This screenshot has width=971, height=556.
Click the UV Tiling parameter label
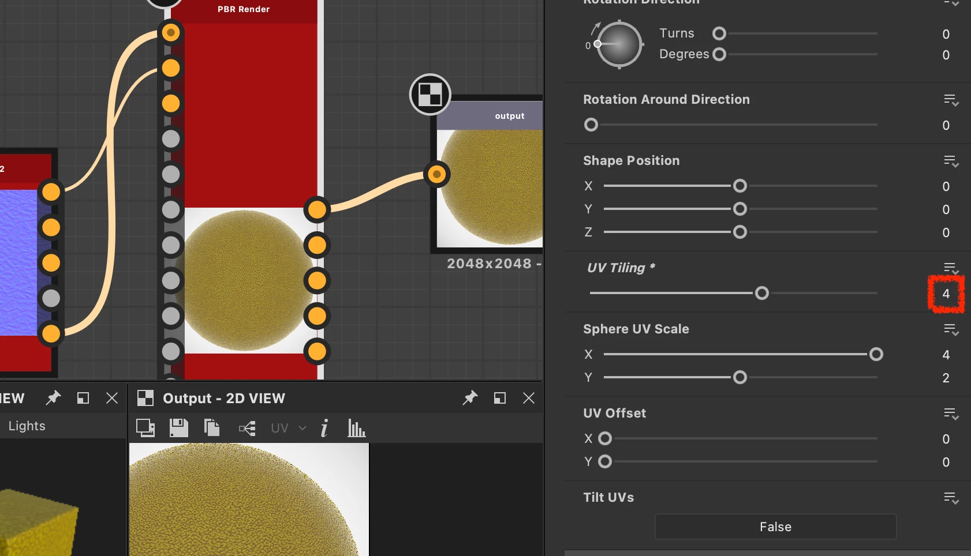pos(621,268)
